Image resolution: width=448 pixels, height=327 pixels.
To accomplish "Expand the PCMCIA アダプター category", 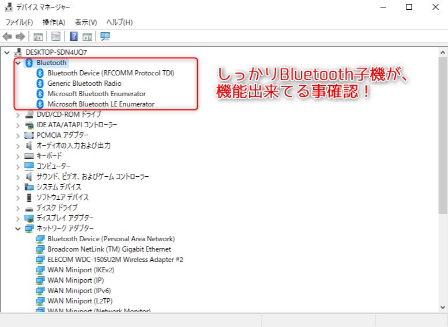I will coord(18,135).
